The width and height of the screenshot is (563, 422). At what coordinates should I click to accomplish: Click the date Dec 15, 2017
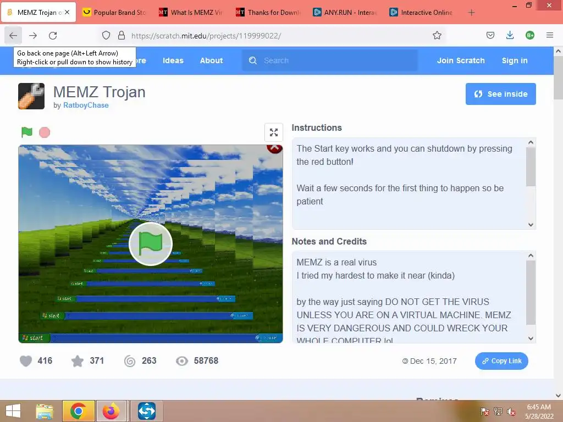[433, 361]
